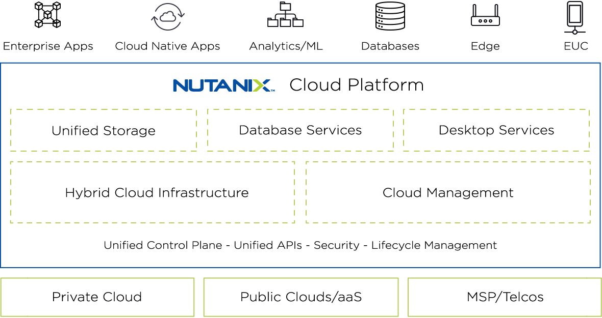This screenshot has height=318, width=602.
Task: Choose the MSP/Telcos box
Action: (505, 297)
